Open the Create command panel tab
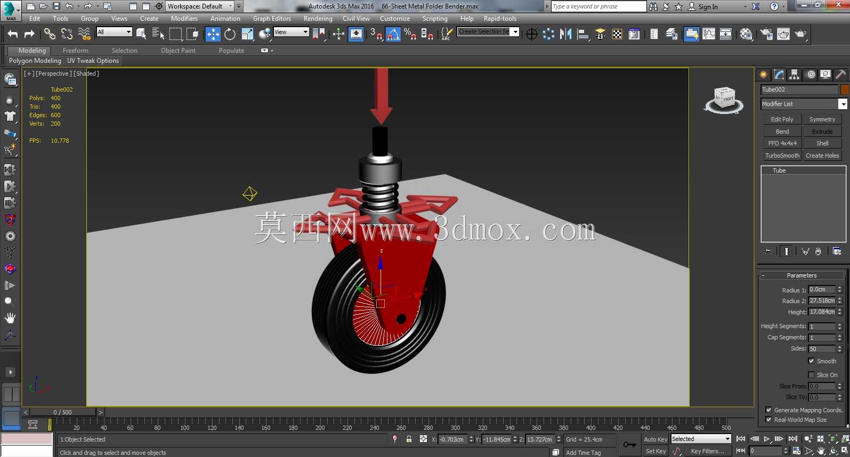Viewport: 850px width, 457px height. (764, 75)
